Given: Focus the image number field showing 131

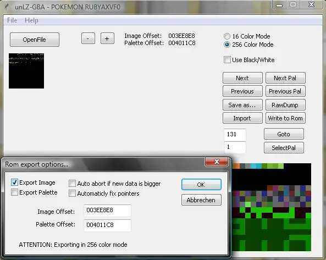Looking at the screenshot, I should tap(235, 135).
